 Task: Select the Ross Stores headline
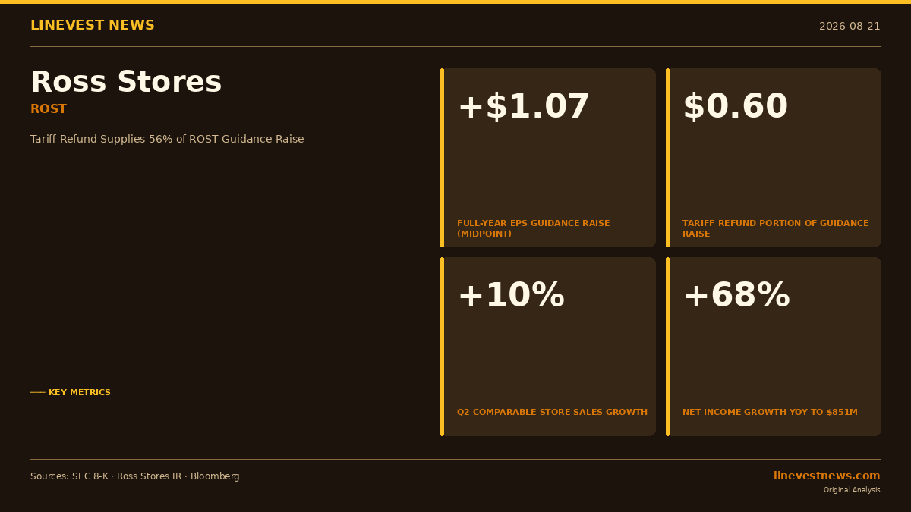coord(126,82)
